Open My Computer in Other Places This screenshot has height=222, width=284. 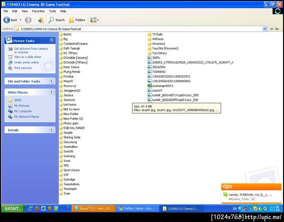point(23,111)
